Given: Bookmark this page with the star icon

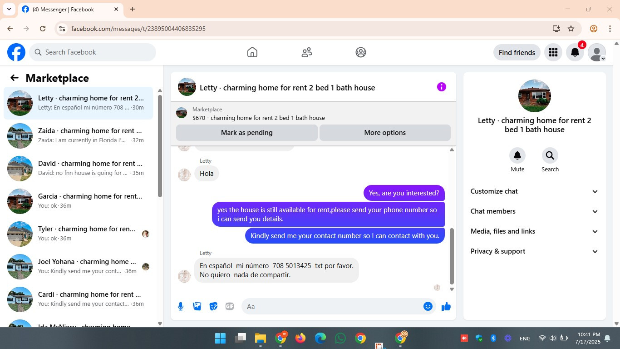Looking at the screenshot, I should pos(571,29).
